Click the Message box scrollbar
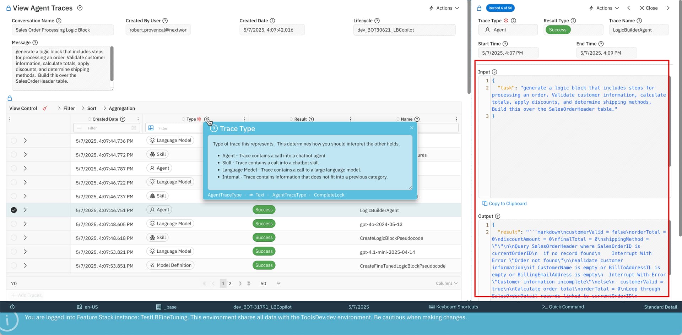The width and height of the screenshot is (682, 335). coord(112,64)
